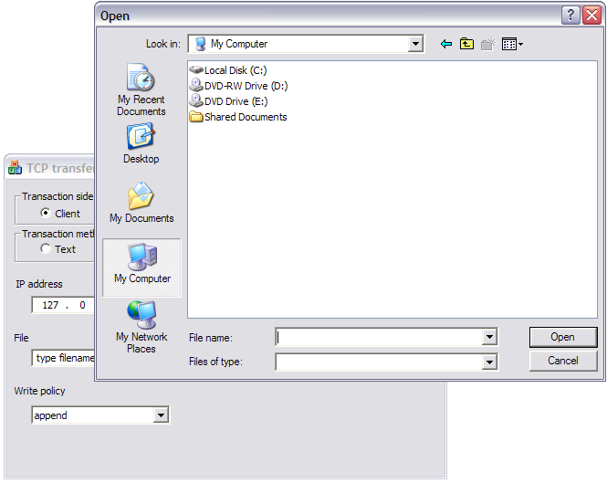Select the Shared Documents folder icon
The image size is (607, 483).
point(196,117)
